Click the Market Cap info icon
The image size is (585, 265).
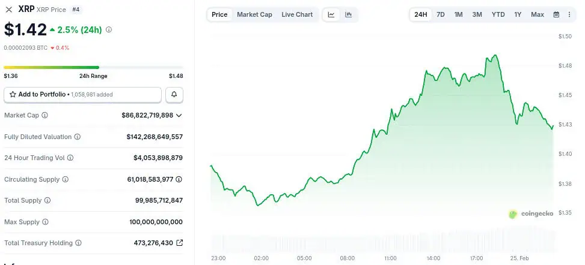[x=44, y=115]
